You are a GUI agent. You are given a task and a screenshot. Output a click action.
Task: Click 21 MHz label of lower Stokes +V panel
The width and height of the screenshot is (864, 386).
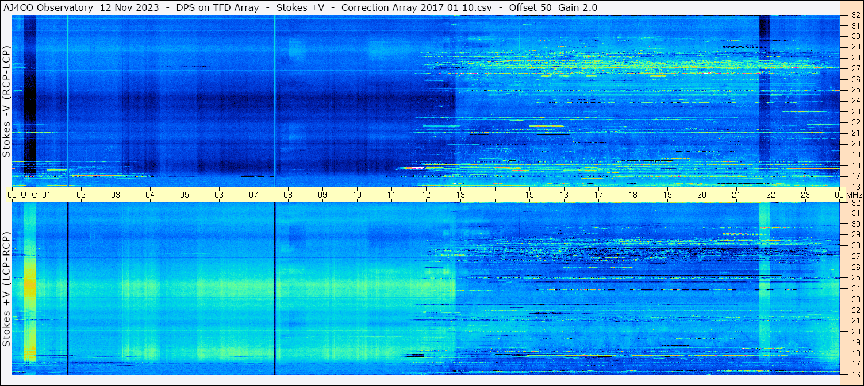point(855,321)
